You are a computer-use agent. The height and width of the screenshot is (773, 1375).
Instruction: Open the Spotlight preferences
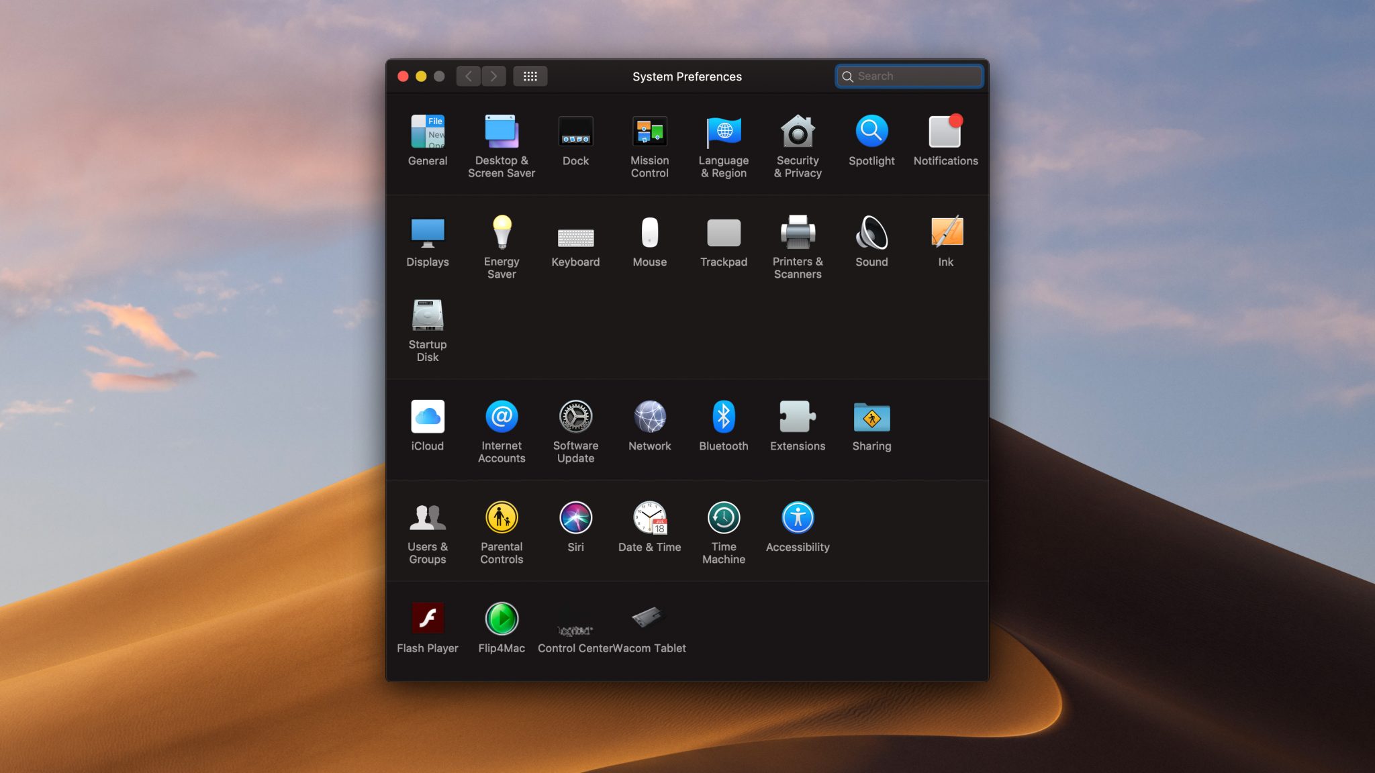coord(871,132)
